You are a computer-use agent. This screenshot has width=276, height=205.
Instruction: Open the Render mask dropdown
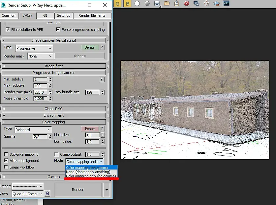(x=40, y=56)
